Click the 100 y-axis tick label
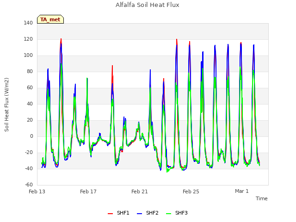 pyautogui.click(x=28, y=55)
